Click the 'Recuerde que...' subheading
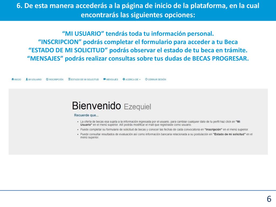The height and width of the screenshot is (207, 276). click(x=86, y=115)
